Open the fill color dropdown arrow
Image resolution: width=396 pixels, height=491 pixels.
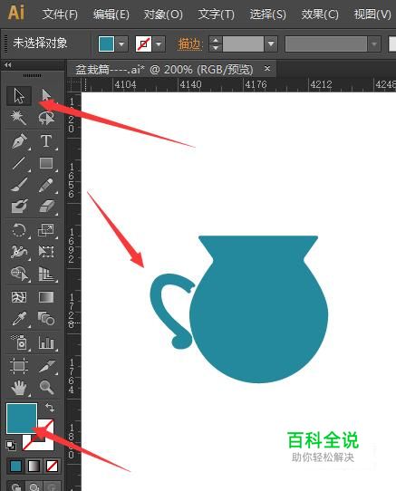(121, 43)
